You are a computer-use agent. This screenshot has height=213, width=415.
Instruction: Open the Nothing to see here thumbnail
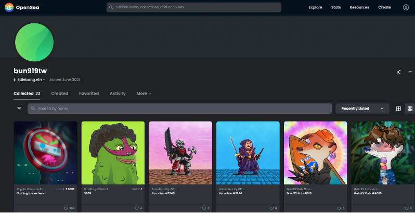(46, 153)
